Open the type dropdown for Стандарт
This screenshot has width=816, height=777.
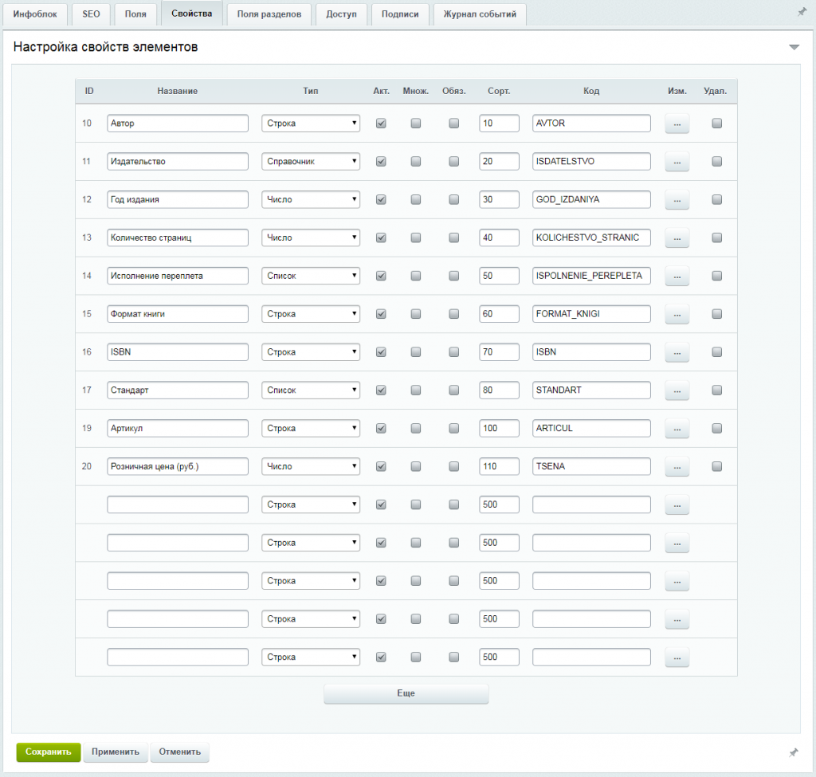311,390
